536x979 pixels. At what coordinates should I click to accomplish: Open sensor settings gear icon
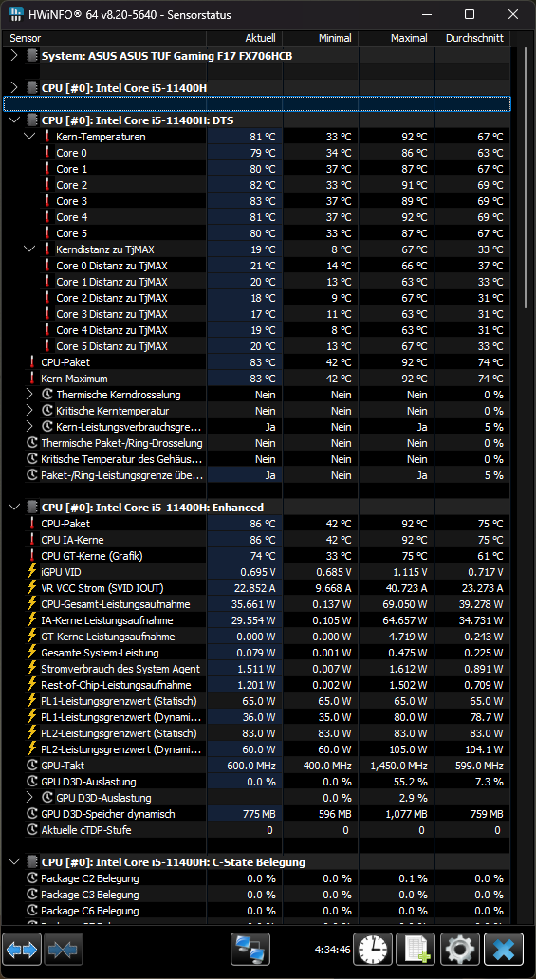point(460,950)
